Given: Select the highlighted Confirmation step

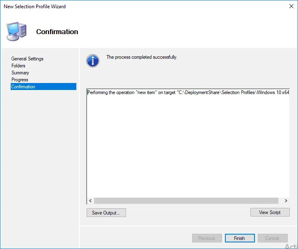Looking at the screenshot, I should click(x=44, y=87).
